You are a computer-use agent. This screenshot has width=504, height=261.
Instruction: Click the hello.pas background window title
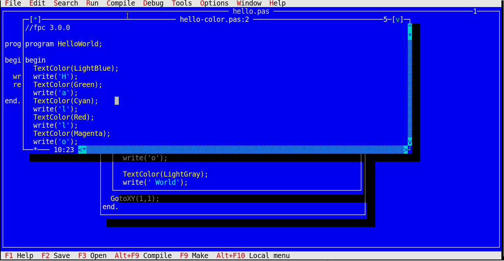point(251,11)
